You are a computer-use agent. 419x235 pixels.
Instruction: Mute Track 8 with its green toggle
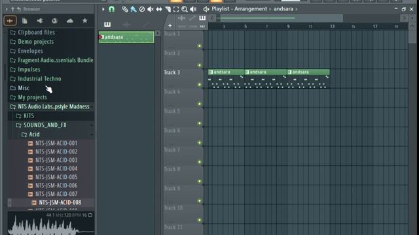200,181
